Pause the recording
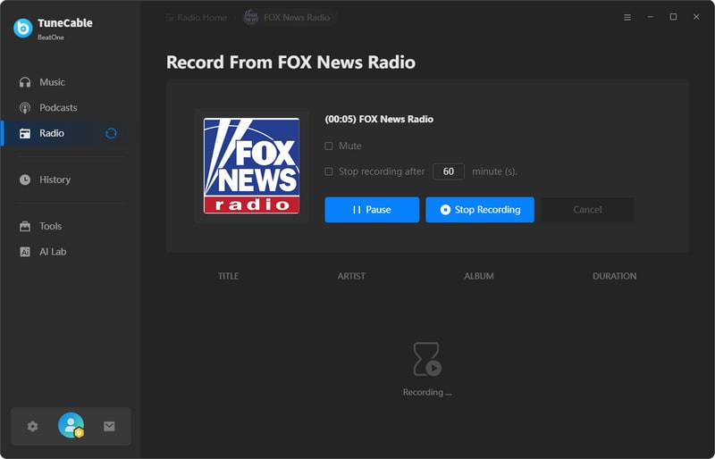Screen dimensions: 715x459 pos(372,210)
